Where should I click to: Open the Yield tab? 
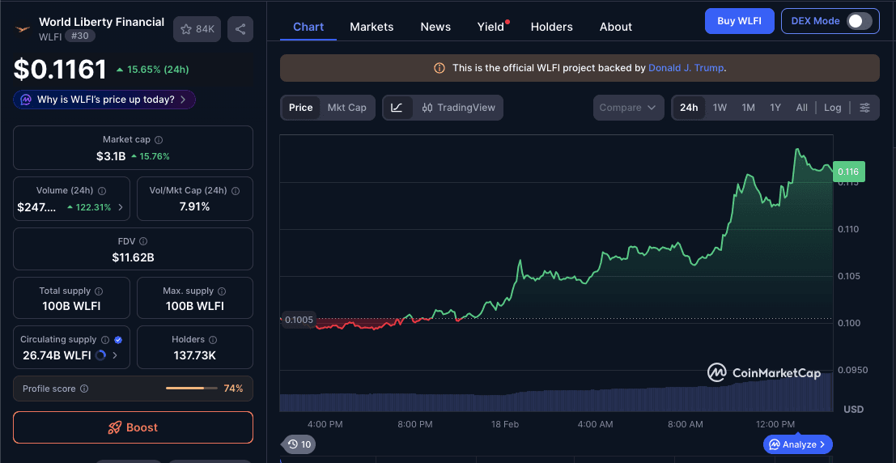[490, 27]
